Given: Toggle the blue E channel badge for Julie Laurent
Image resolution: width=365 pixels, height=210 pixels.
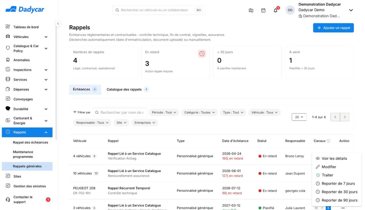Looking at the screenshot, I should click(x=328, y=208).
